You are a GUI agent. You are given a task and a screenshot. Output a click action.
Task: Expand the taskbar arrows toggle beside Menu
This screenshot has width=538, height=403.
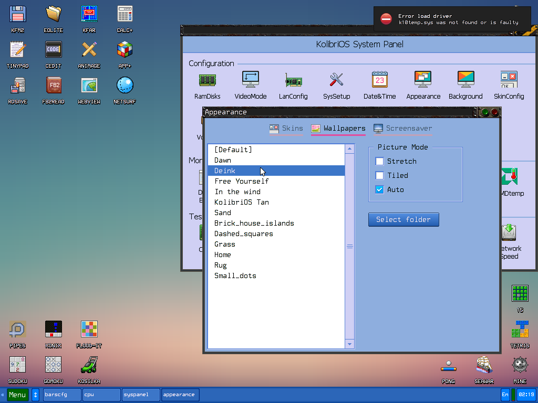click(x=36, y=395)
